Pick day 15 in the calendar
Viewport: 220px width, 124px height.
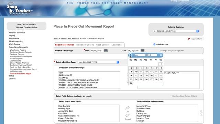pos(161,72)
